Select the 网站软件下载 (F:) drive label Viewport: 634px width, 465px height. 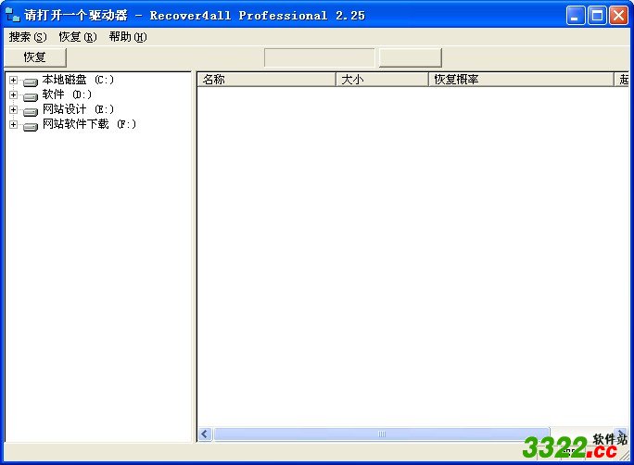click(x=89, y=125)
